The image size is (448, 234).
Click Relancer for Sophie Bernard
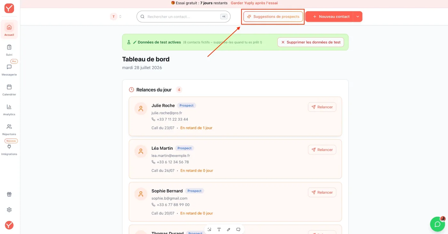[322, 192]
